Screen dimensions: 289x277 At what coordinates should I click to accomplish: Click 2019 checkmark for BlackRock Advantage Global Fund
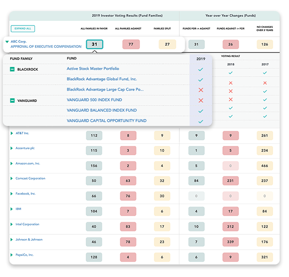(200, 80)
